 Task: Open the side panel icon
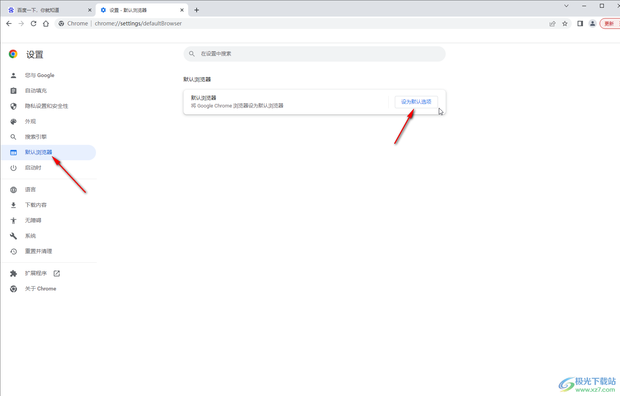[x=580, y=23]
